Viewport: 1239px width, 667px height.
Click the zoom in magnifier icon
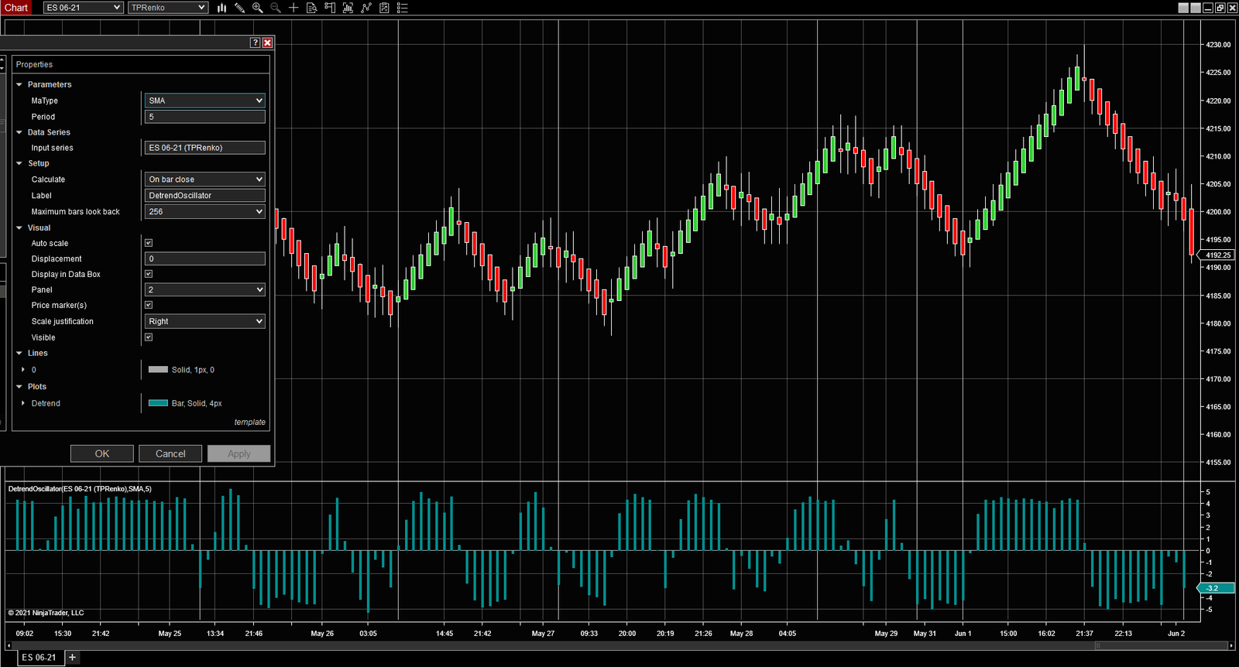coord(257,8)
